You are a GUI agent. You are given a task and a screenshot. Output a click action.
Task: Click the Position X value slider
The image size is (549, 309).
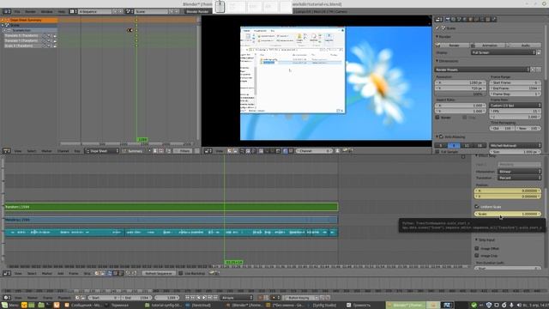coord(508,191)
